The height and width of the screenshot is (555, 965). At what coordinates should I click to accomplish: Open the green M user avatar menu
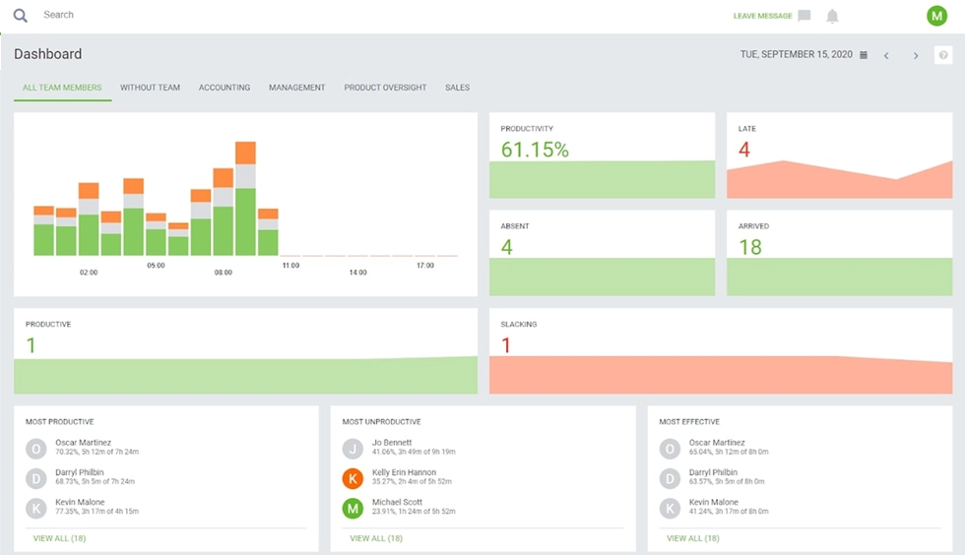(x=936, y=16)
